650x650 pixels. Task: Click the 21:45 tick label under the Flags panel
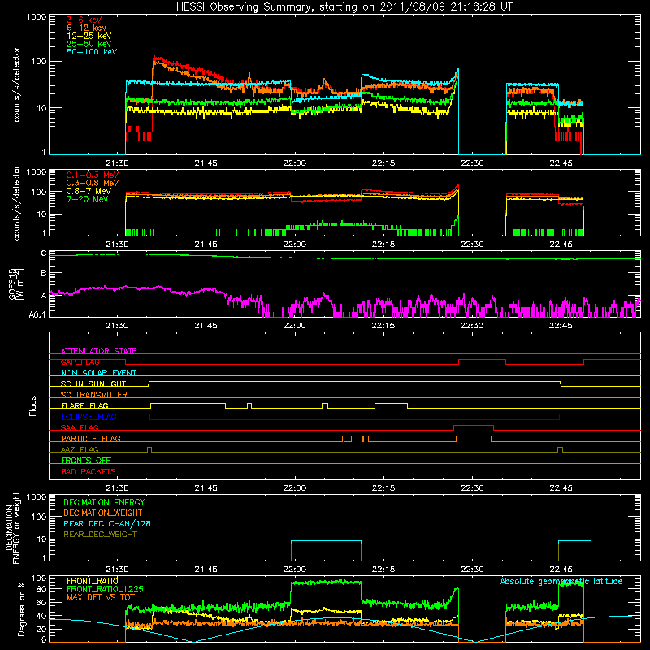(x=206, y=488)
